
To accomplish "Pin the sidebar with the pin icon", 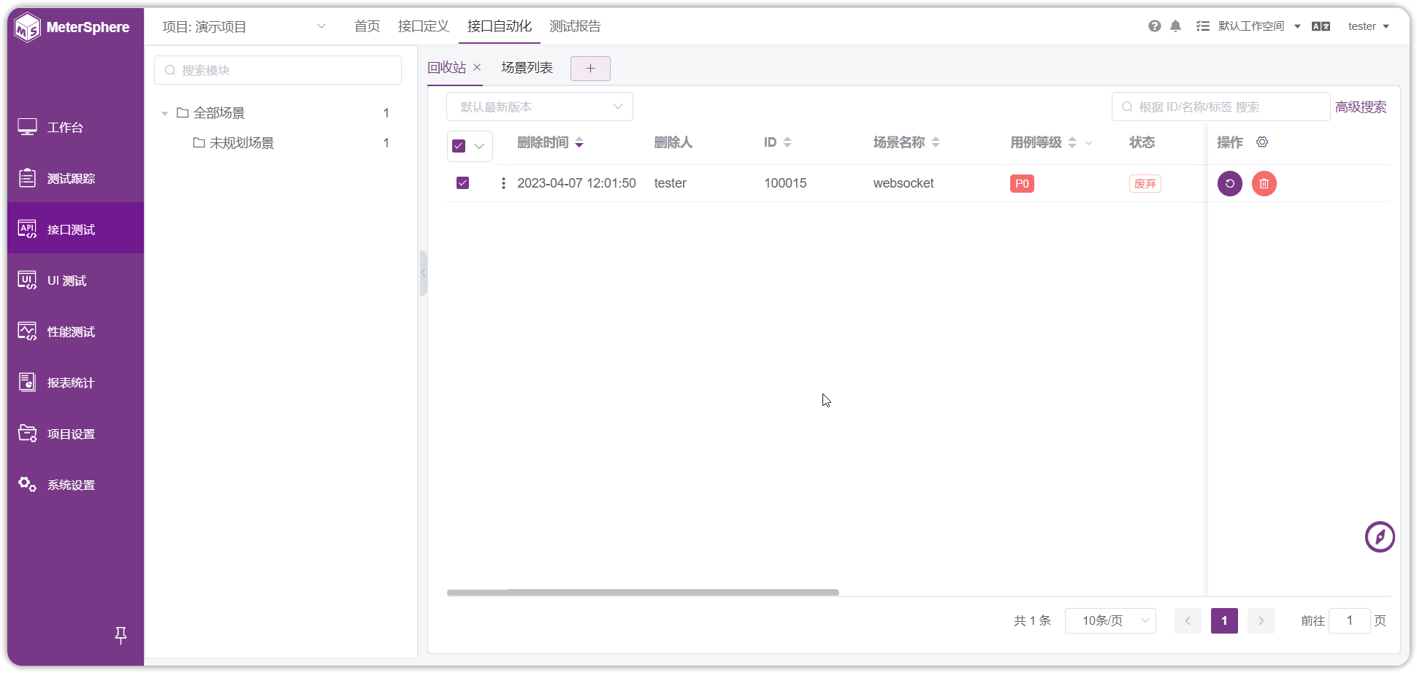I will (121, 635).
